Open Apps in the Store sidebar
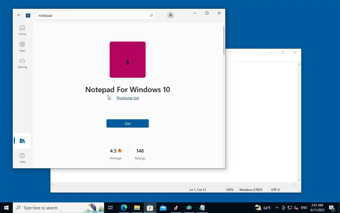 [x=22, y=47]
